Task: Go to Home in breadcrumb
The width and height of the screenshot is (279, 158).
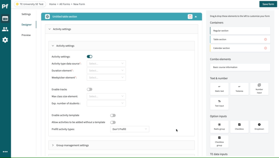Action: [53, 4]
